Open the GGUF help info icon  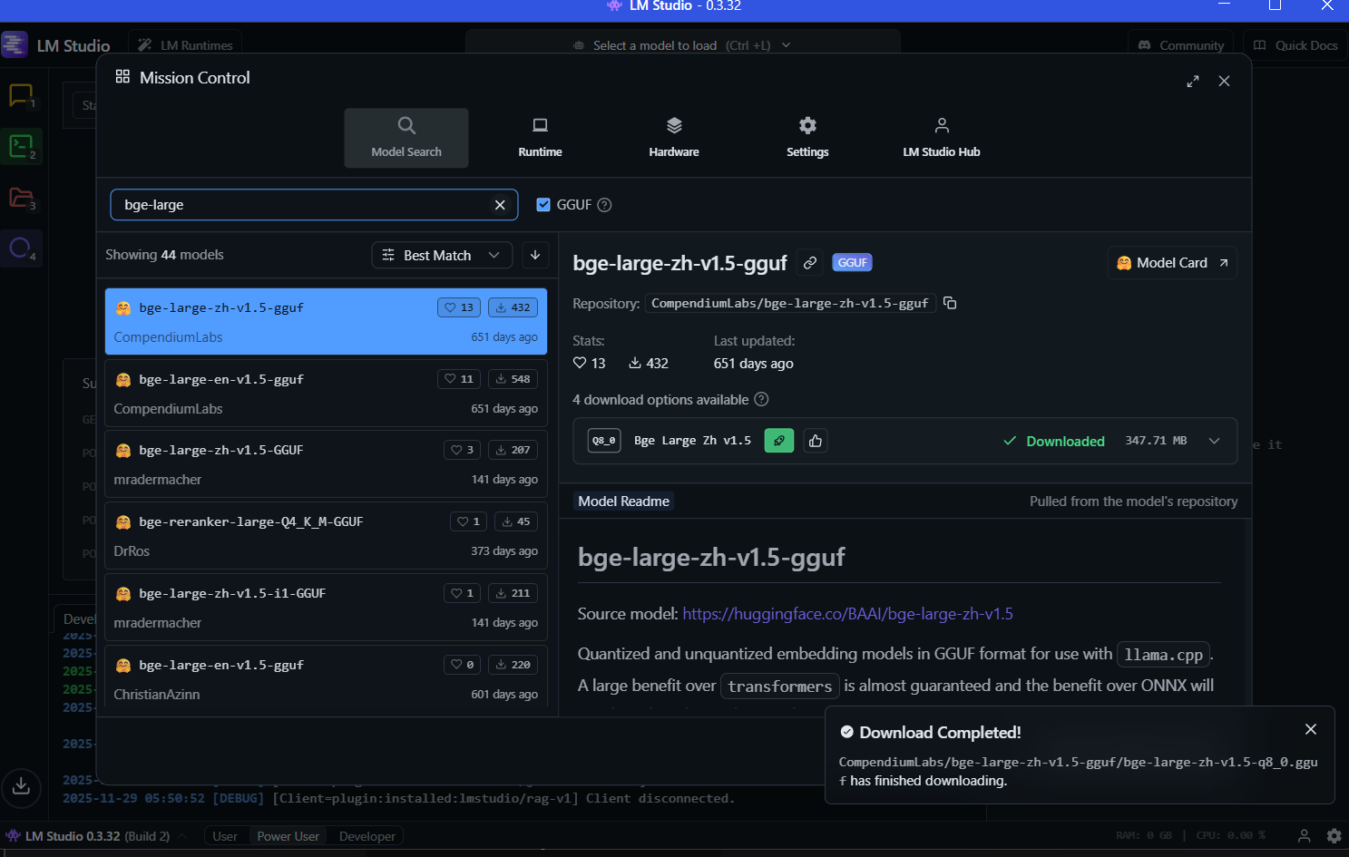pos(605,205)
